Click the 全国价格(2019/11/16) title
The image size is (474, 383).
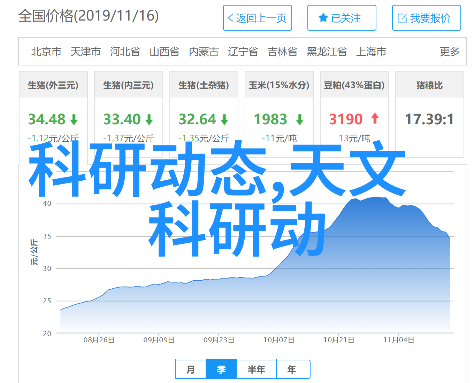pyautogui.click(x=89, y=16)
